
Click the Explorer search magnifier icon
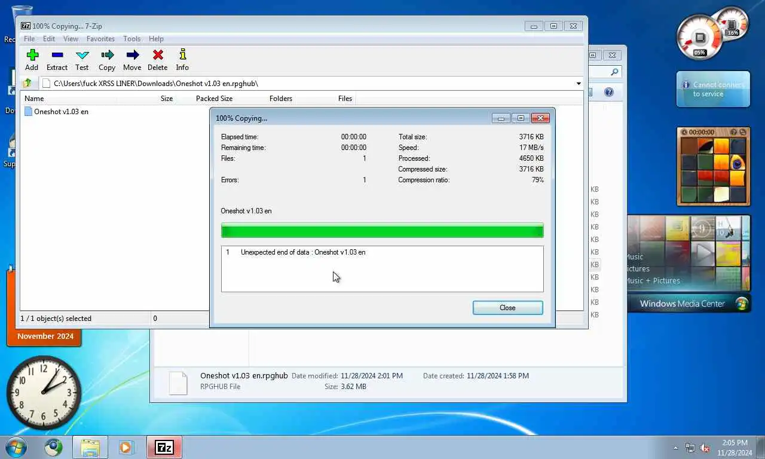coord(614,72)
